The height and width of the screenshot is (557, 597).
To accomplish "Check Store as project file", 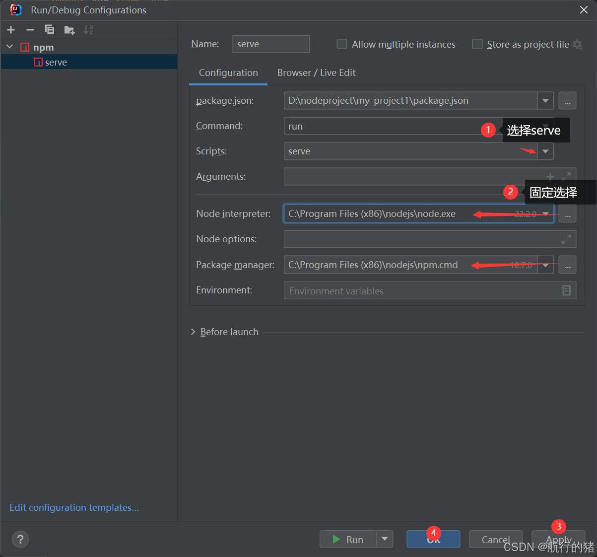I will point(477,44).
